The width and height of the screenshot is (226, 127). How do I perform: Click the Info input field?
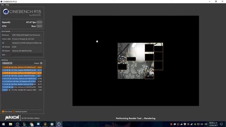coord(27,55)
